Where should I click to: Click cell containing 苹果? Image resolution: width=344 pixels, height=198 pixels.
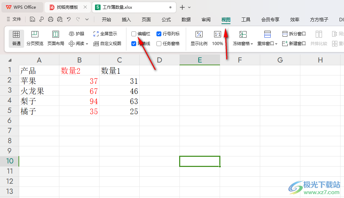(39, 80)
